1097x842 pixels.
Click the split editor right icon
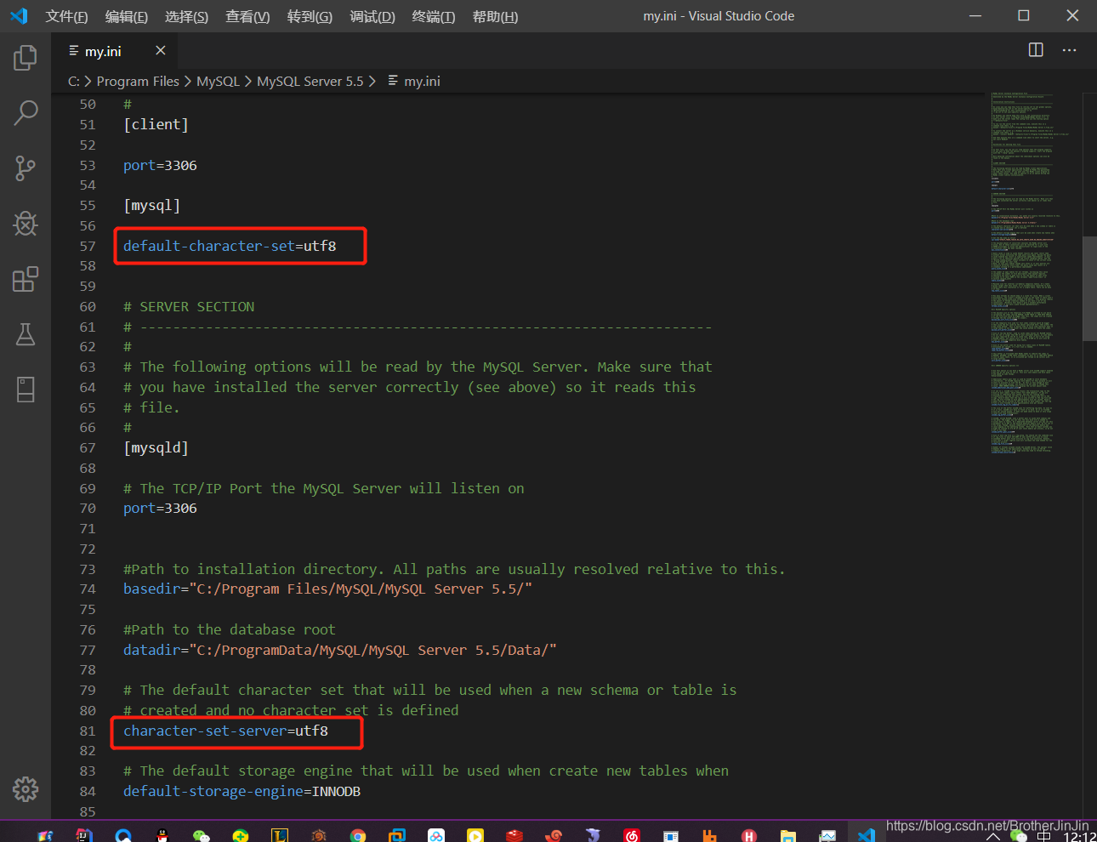1036,50
